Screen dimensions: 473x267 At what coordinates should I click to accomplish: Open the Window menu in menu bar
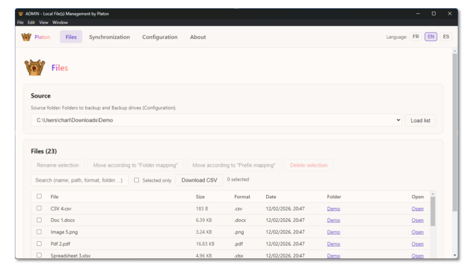[60, 23]
